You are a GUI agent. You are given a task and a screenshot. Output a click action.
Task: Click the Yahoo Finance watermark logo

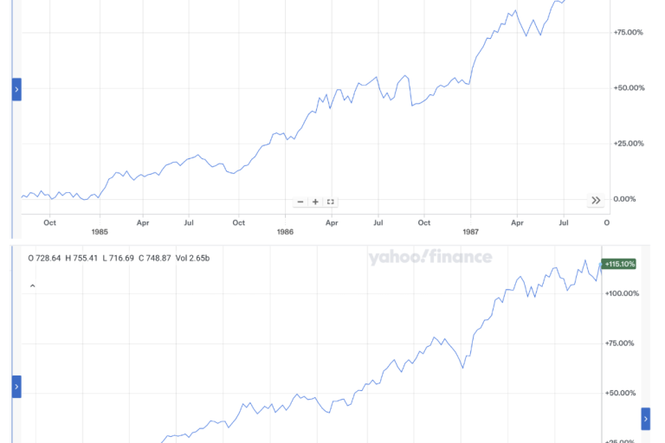pos(429,257)
